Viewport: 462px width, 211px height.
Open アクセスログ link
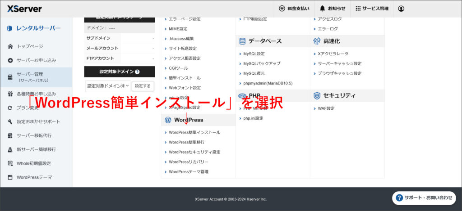[x=330, y=19]
